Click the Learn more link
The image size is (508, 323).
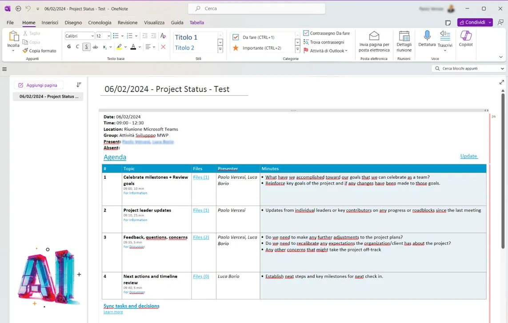click(x=113, y=312)
